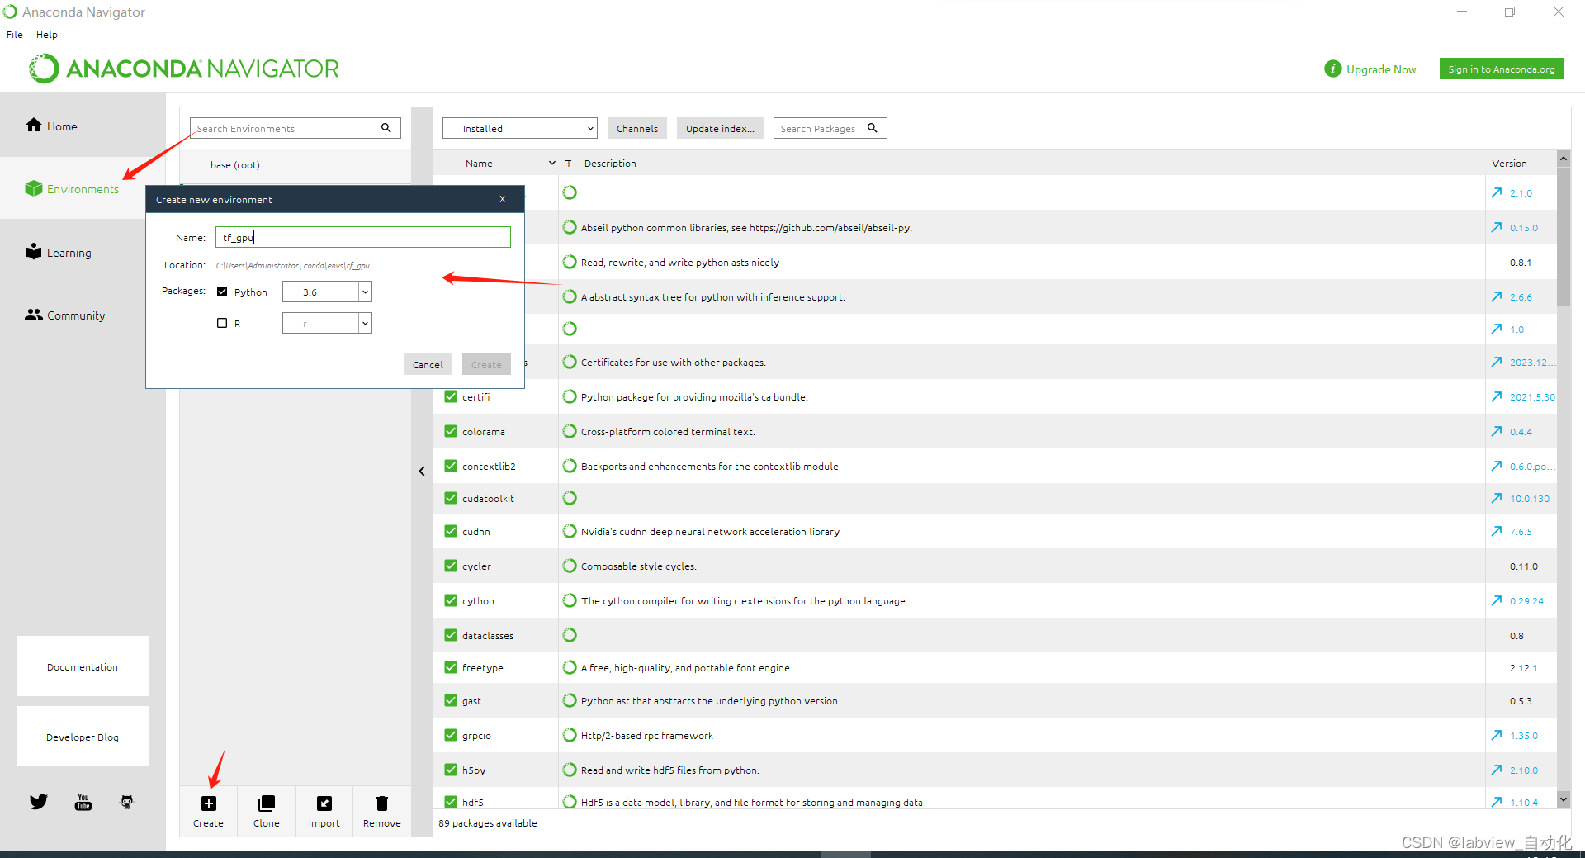This screenshot has height=858, width=1585.
Task: Click upgrade arrow for cython 0.29.24
Action: click(1497, 600)
